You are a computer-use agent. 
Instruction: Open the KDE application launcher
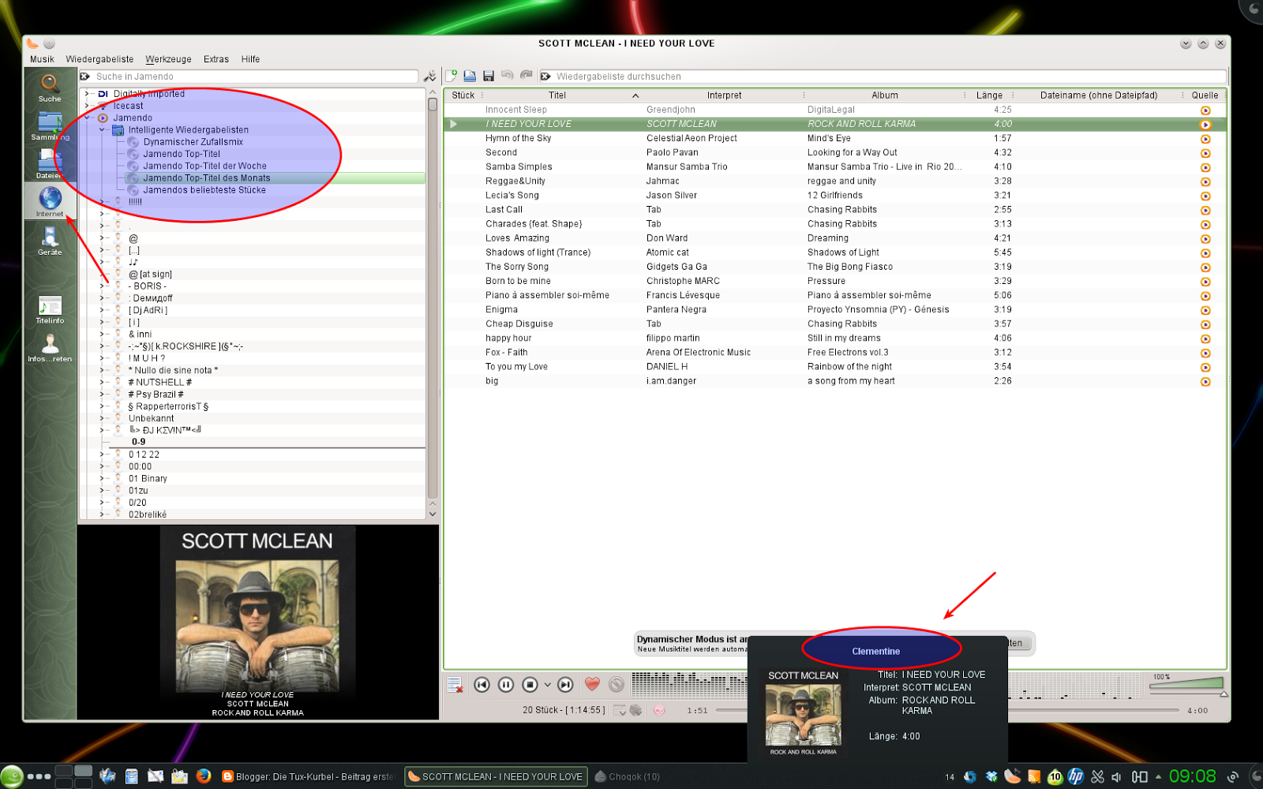tap(12, 776)
